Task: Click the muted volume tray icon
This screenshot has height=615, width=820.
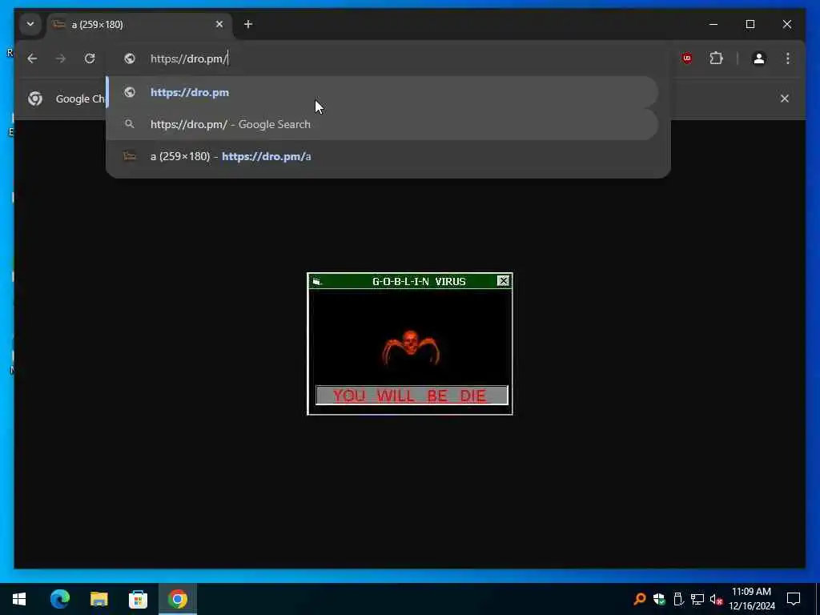Action: coord(716,599)
